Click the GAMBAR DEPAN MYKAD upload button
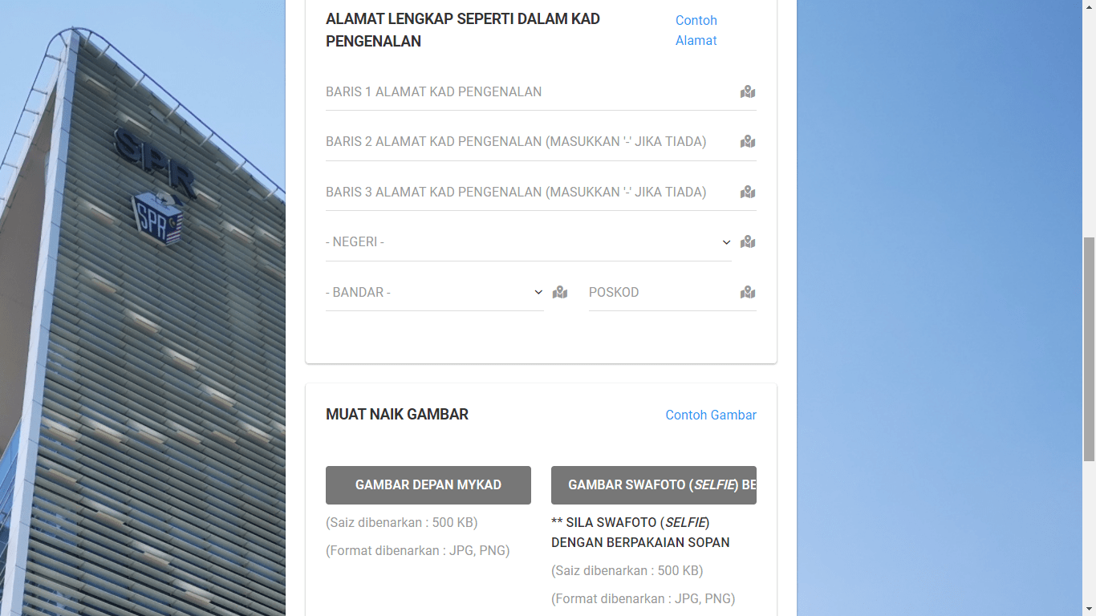 click(x=428, y=484)
